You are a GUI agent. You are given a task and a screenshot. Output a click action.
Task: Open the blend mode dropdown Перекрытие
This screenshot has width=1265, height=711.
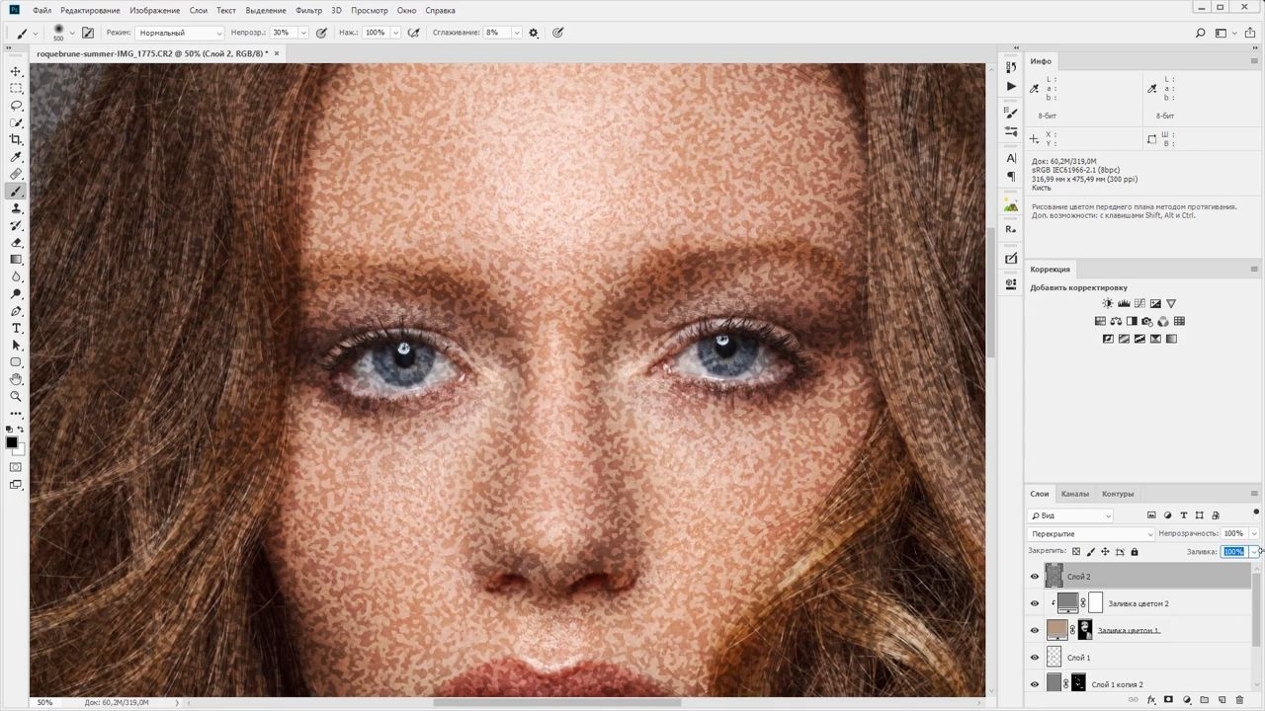click(x=1091, y=534)
